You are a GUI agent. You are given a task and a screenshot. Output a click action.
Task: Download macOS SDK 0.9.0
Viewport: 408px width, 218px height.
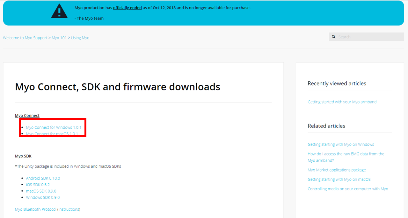point(41,191)
